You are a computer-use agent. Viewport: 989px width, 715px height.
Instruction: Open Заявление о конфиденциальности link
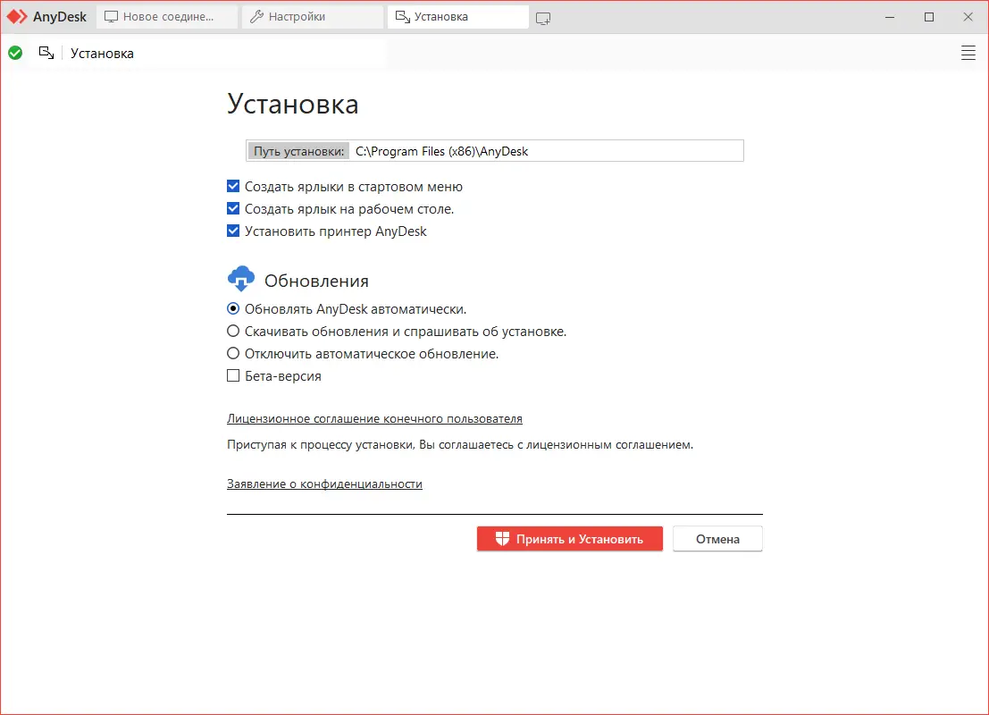[324, 484]
